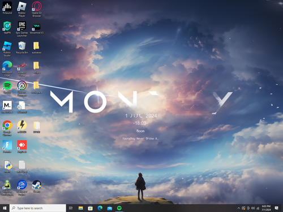283x212 pixels.
Task: Open Microsoft Edge from the taskbar
Action: tap(100, 208)
